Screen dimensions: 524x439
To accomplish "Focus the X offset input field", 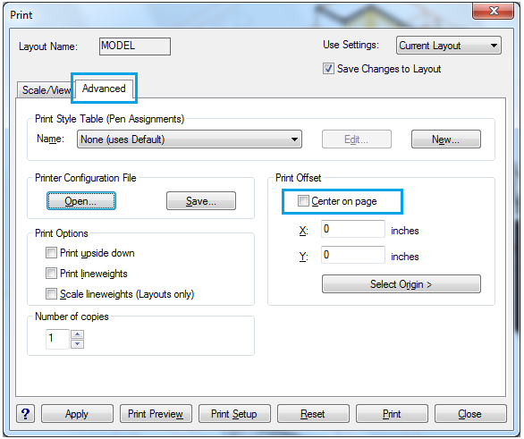I will [x=353, y=229].
